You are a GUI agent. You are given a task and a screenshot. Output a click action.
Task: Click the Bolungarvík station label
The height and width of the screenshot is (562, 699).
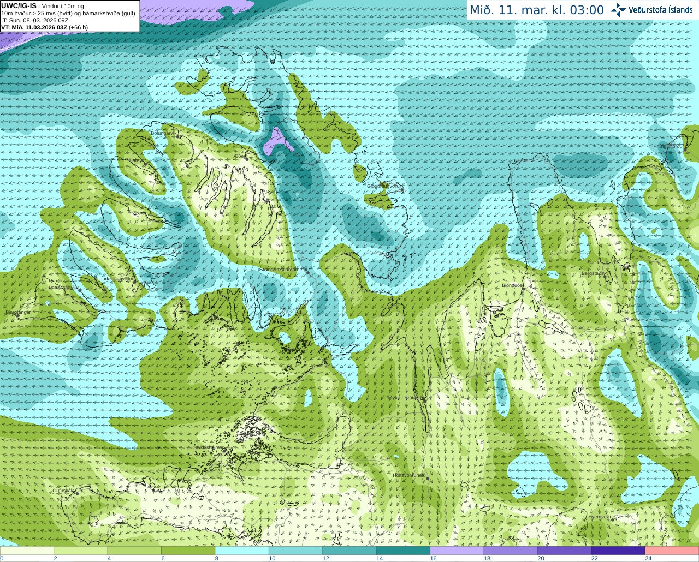(163, 133)
